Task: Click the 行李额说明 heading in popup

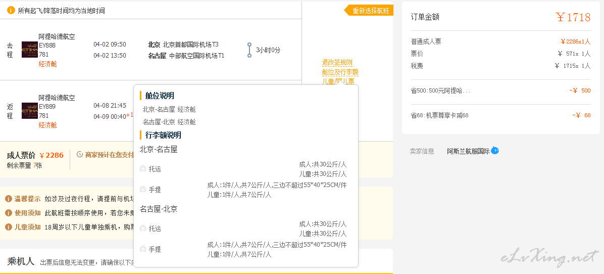Action: click(x=163, y=135)
